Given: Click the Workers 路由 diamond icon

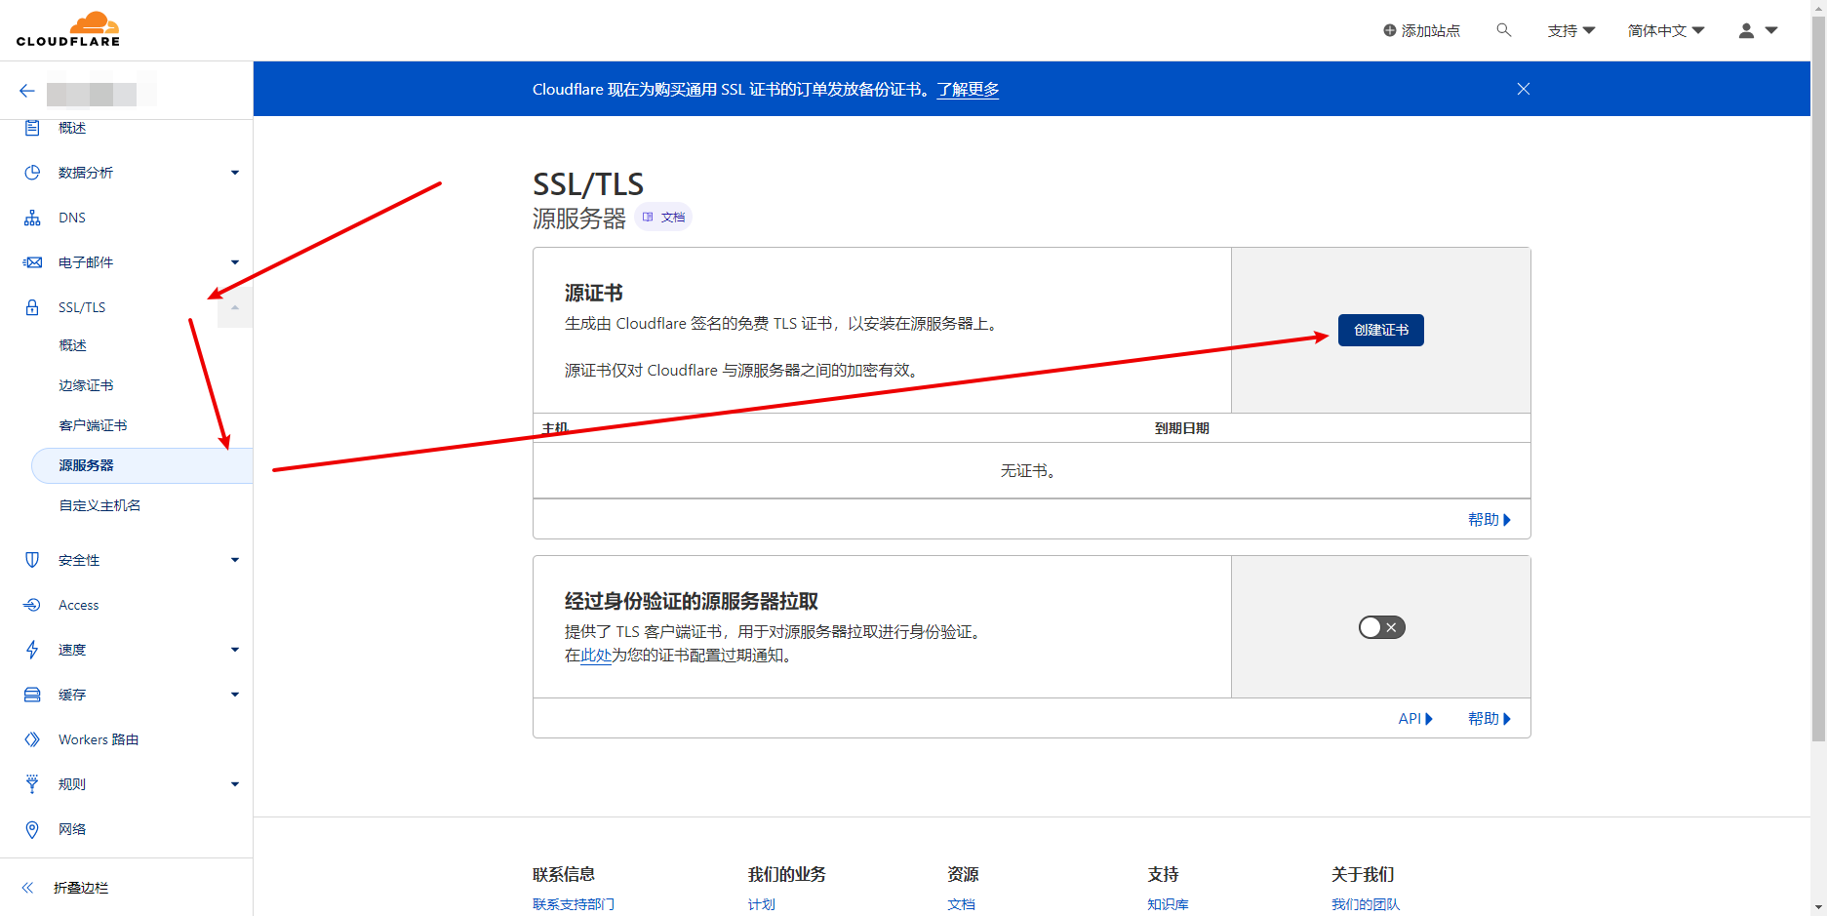Looking at the screenshot, I should (x=32, y=739).
